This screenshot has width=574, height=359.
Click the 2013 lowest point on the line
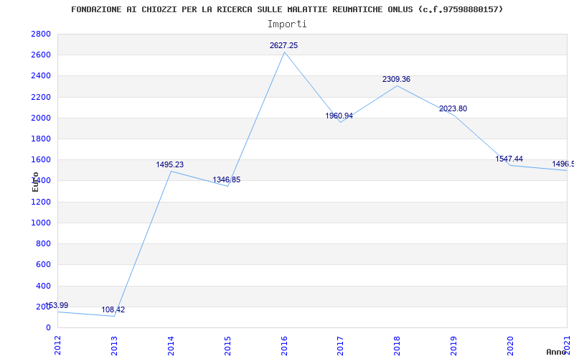pos(114,316)
